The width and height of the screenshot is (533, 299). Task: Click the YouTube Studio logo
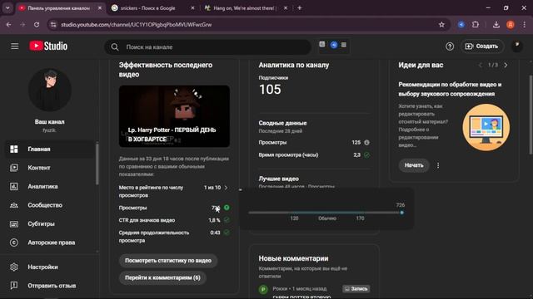[x=48, y=47]
